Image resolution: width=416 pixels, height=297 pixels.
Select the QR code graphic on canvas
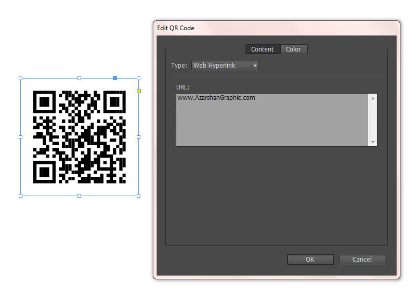point(79,137)
